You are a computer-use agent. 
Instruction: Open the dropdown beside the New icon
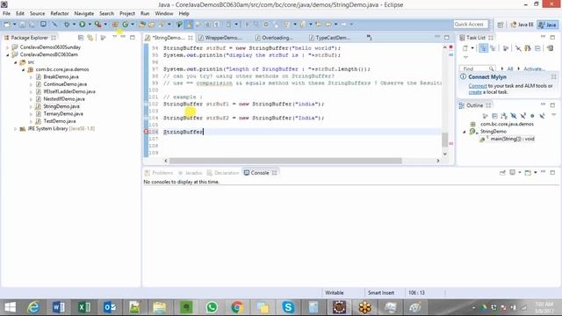[x=14, y=25]
